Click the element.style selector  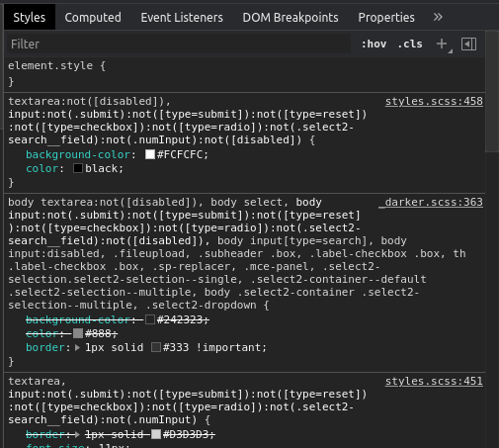click(x=50, y=65)
